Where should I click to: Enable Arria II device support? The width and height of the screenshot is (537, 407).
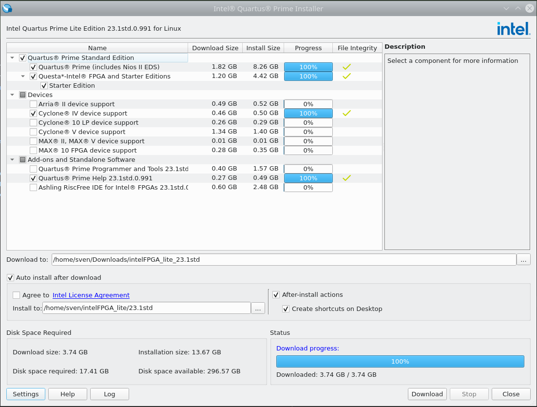click(33, 104)
